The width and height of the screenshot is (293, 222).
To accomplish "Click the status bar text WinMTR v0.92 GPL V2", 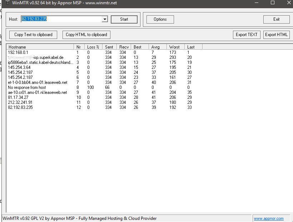I will click(x=79, y=218).
